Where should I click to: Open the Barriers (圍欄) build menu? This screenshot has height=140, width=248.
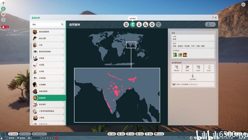click(112, 134)
